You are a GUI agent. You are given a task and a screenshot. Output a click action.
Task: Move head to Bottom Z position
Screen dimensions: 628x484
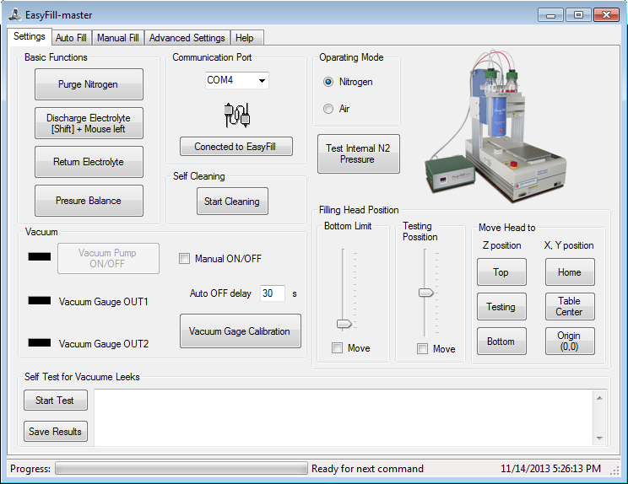(x=501, y=341)
